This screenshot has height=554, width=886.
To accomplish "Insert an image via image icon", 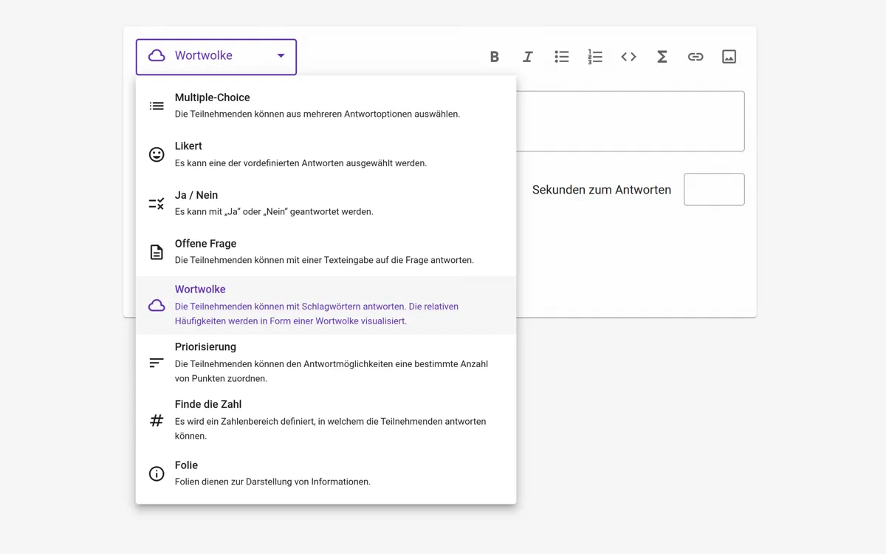I will pos(729,57).
